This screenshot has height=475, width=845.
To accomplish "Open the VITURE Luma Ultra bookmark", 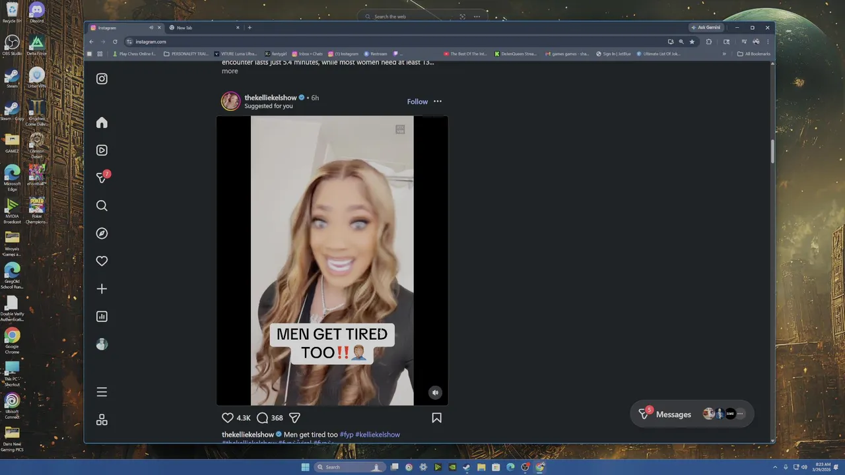I will tap(236, 54).
